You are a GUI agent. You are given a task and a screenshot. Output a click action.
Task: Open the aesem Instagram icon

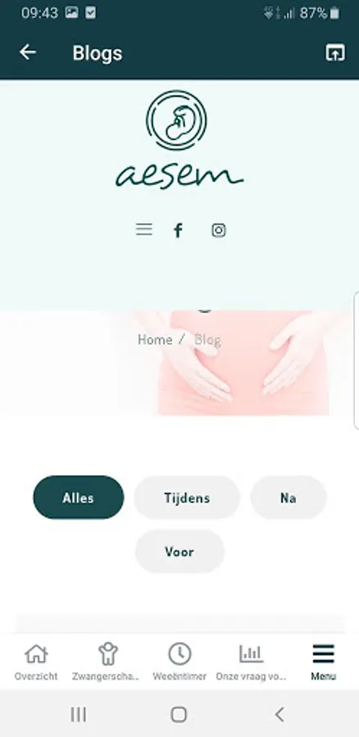tap(218, 230)
